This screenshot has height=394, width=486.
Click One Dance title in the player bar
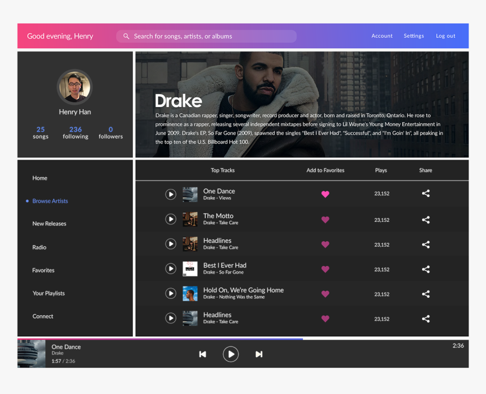click(x=66, y=347)
